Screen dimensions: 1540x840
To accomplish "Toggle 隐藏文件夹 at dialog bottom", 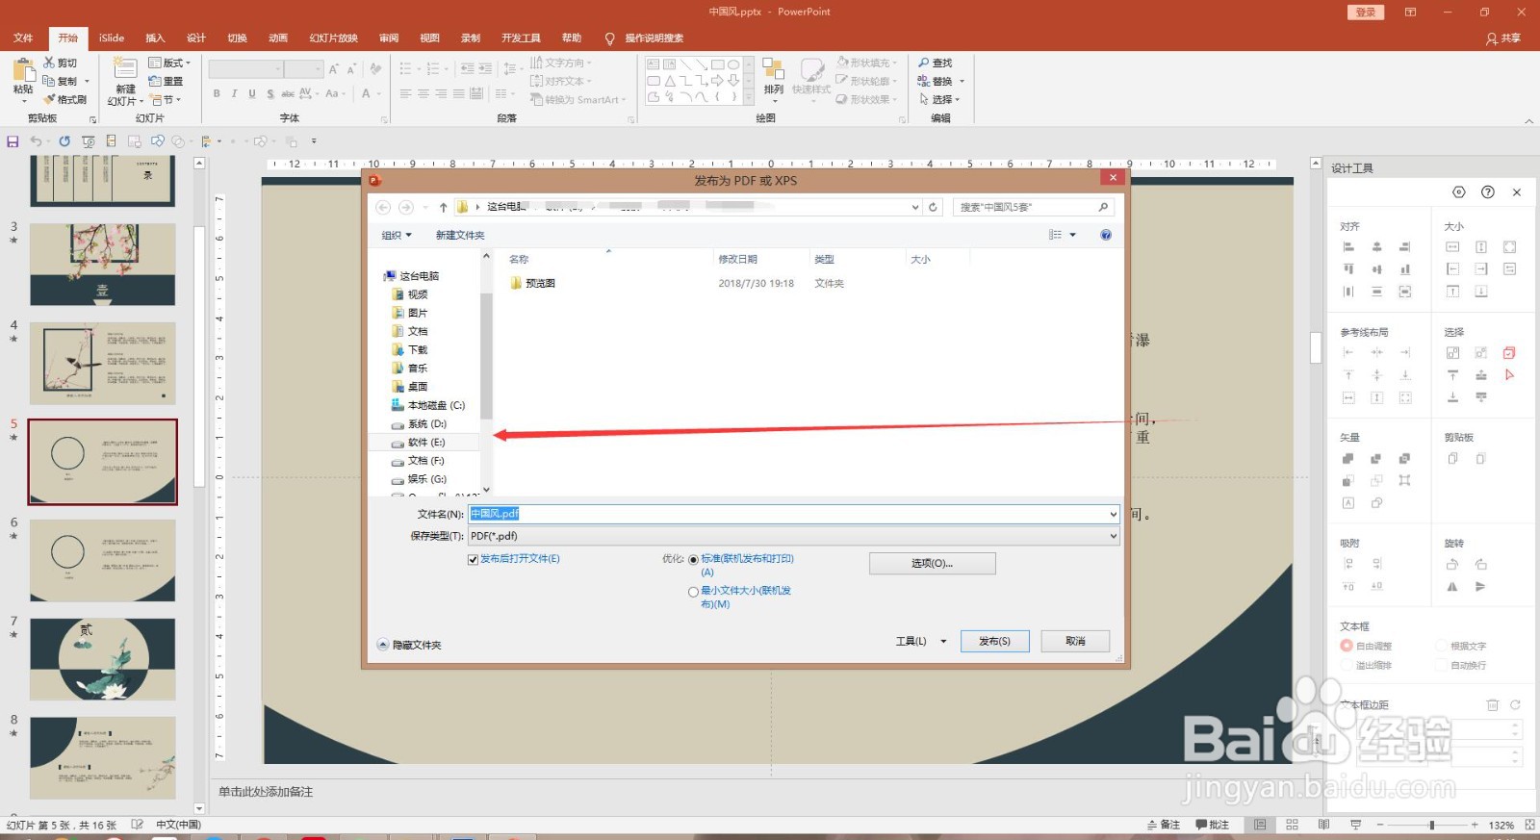I will pyautogui.click(x=410, y=645).
